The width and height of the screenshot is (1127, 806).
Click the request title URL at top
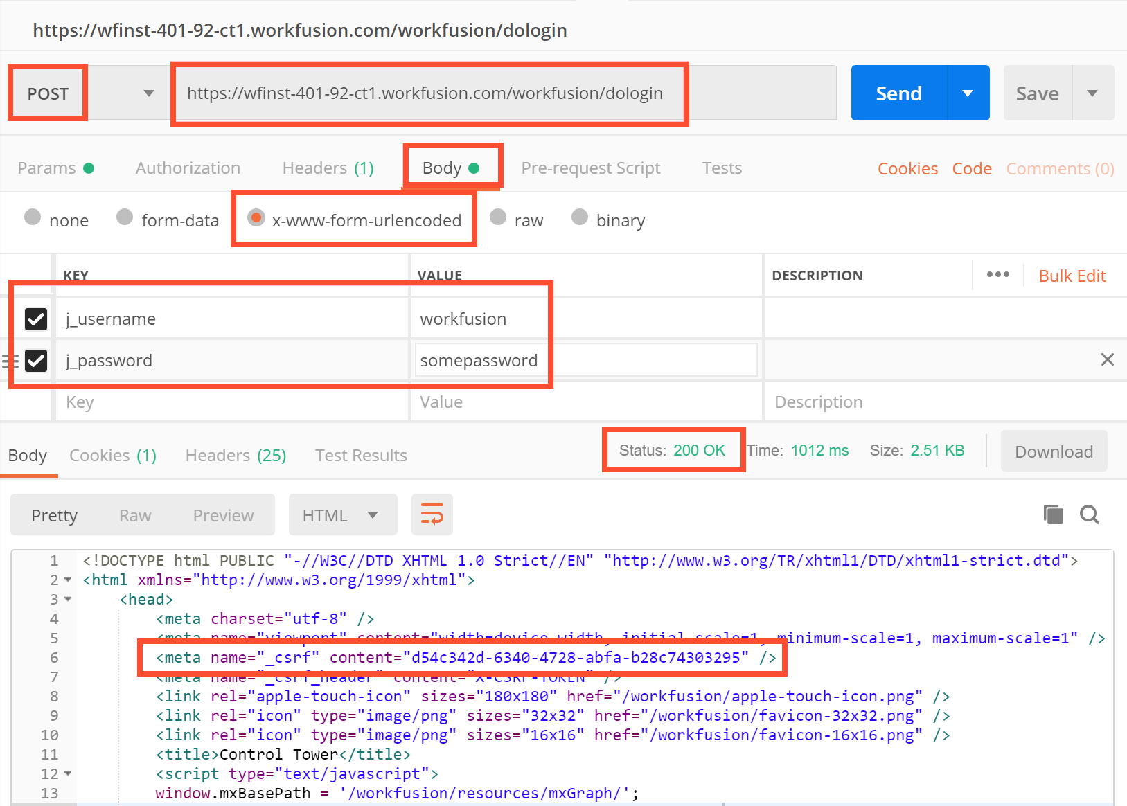point(300,30)
